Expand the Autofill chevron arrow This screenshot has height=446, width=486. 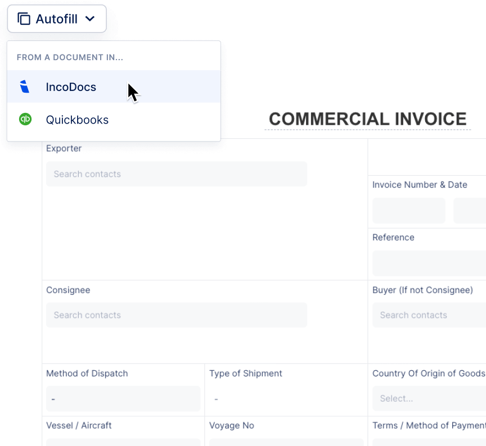tap(90, 19)
